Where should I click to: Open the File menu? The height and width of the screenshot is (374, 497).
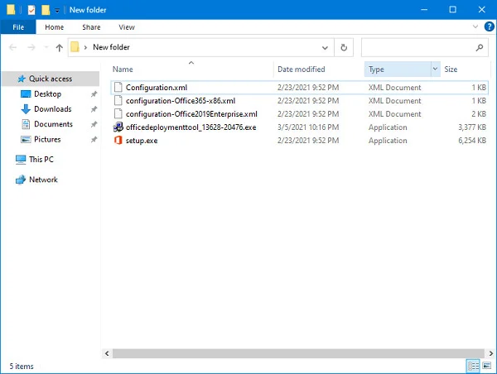18,27
